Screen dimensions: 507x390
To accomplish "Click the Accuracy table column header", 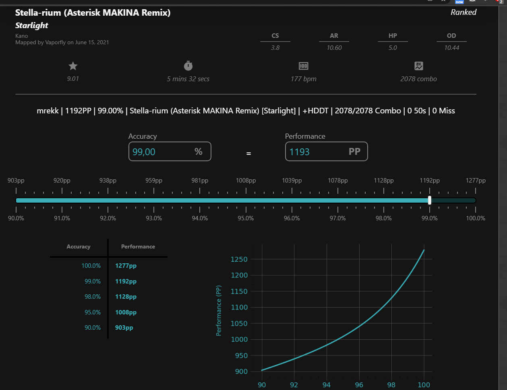I will click(79, 246).
